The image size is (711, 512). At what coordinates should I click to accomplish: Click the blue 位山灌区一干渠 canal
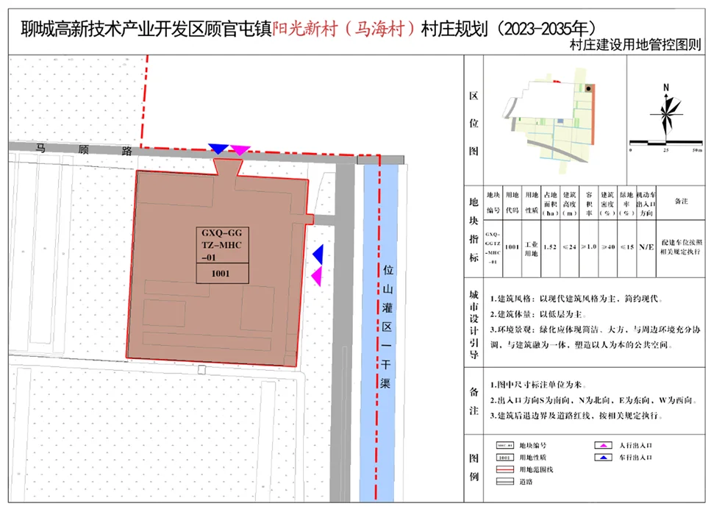pyautogui.click(x=382, y=331)
